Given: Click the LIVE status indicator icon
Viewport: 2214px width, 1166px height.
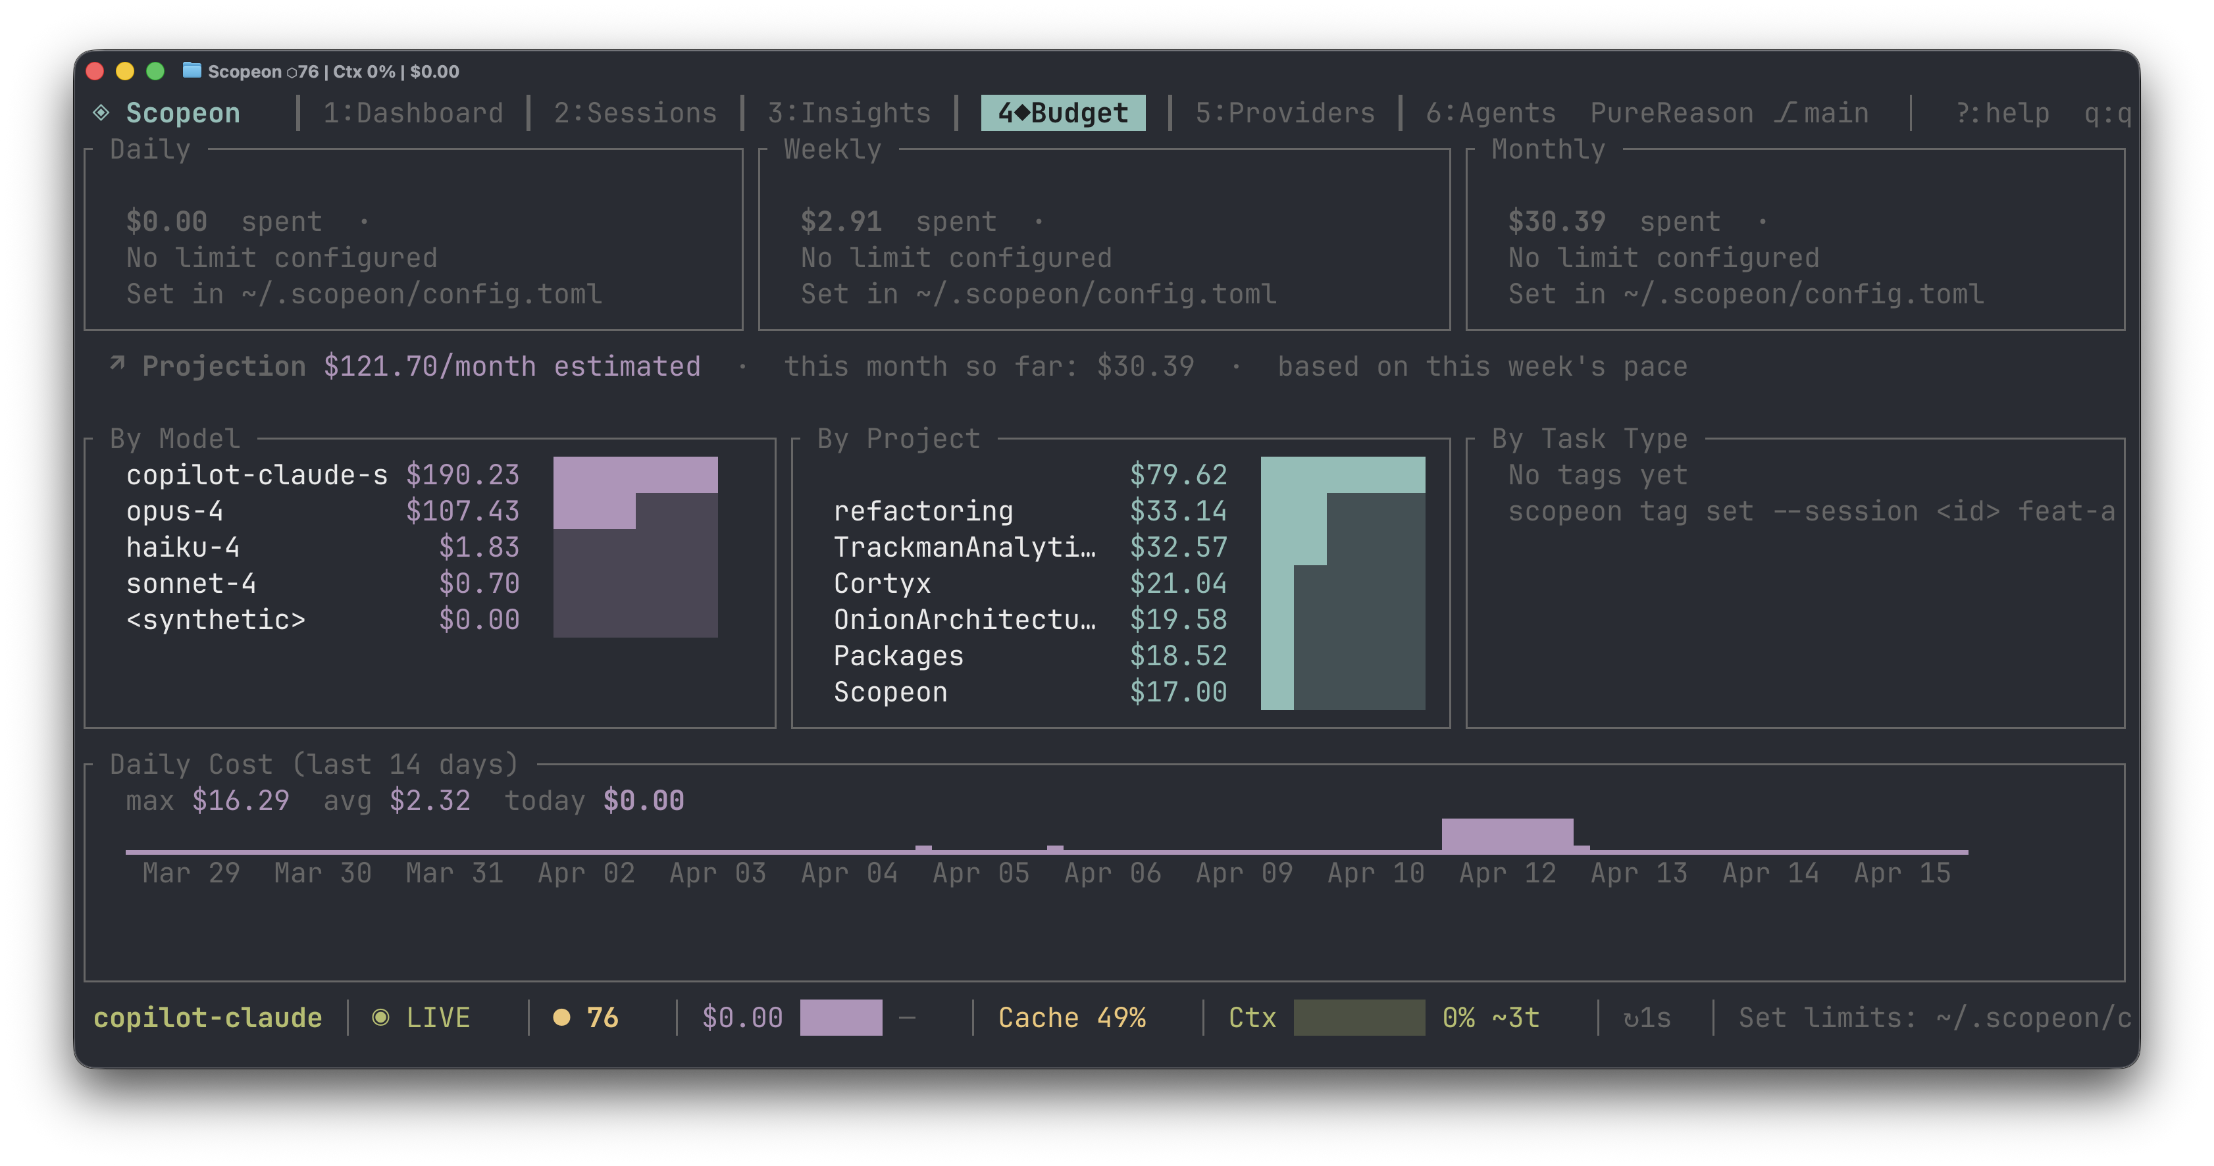Looking at the screenshot, I should click(x=381, y=1017).
